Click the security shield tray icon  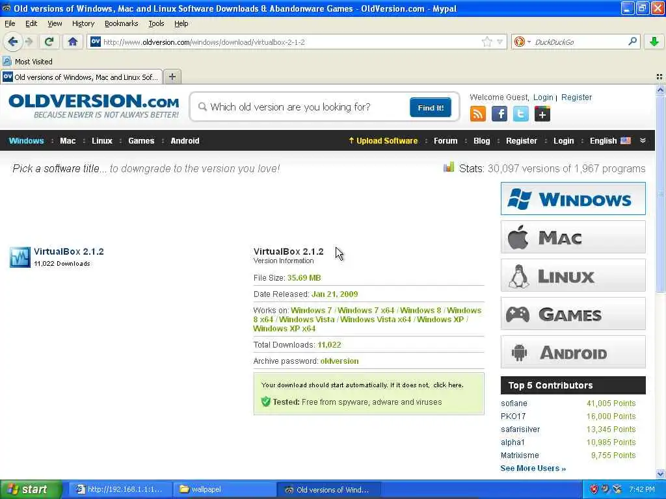[x=594, y=489]
